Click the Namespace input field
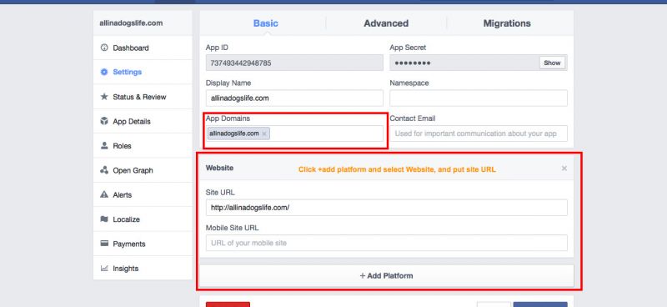This screenshot has width=667, height=307. (479, 98)
